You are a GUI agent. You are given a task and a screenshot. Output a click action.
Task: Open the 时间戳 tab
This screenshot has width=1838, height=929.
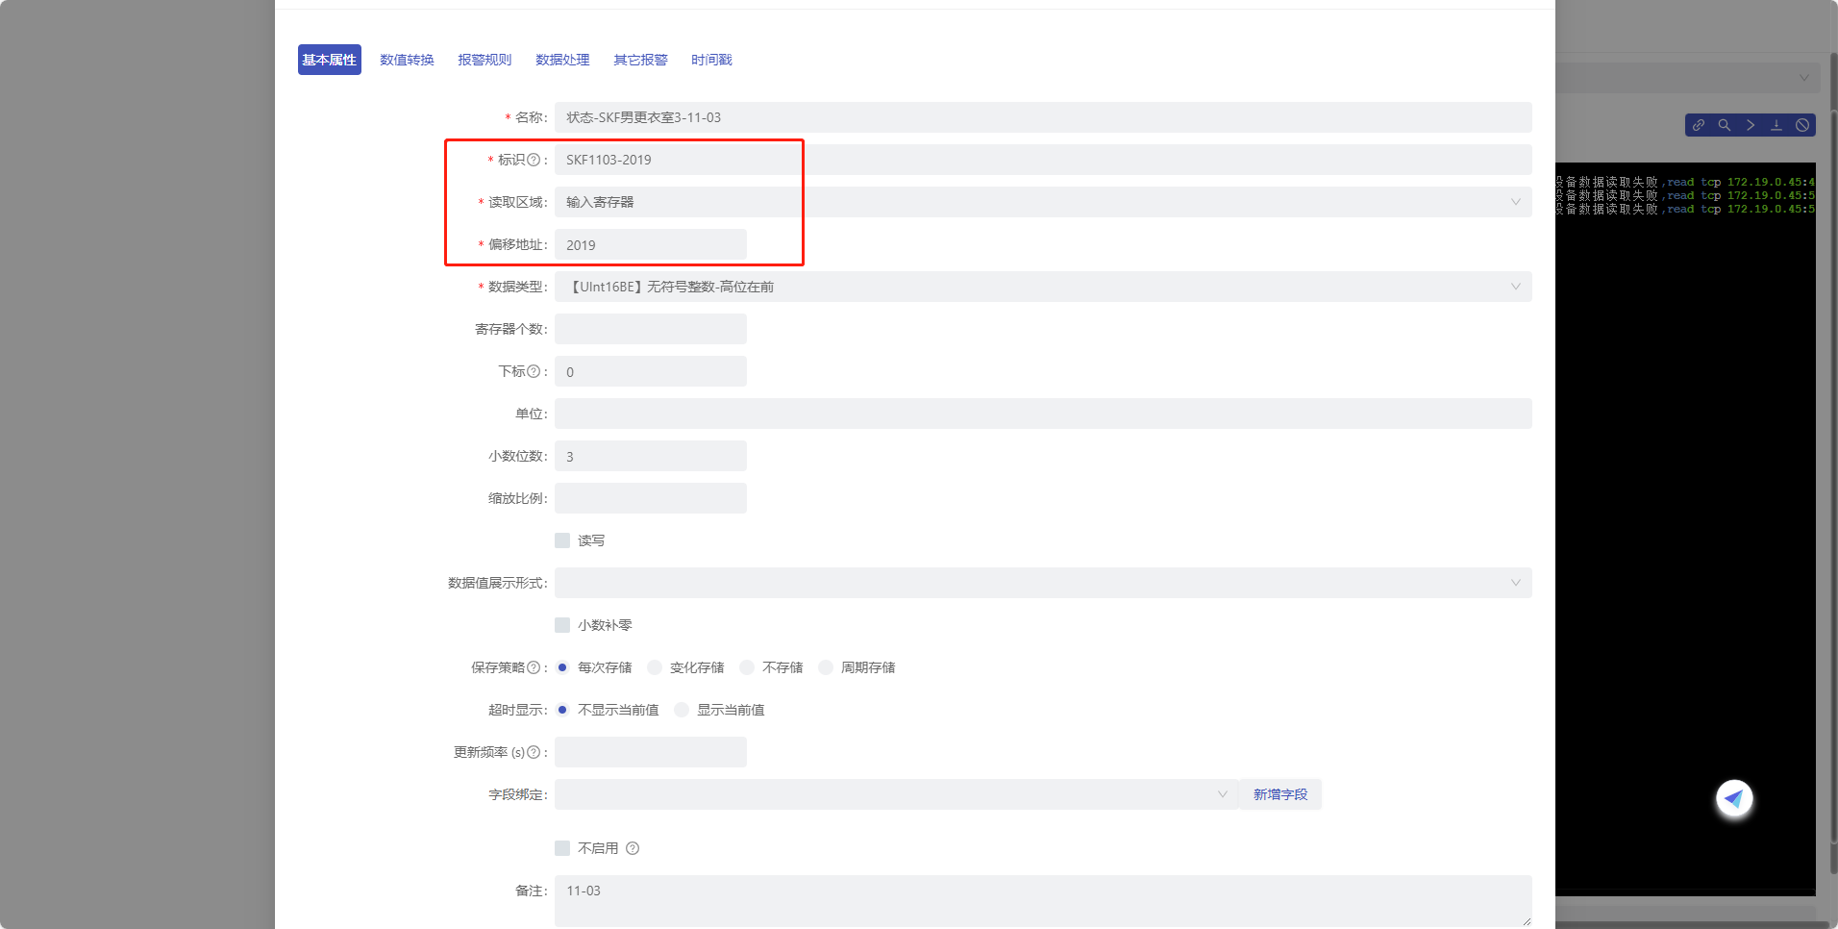711,60
